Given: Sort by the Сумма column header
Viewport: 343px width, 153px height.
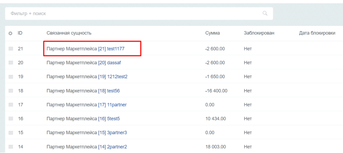Looking at the screenshot, I should (x=213, y=33).
